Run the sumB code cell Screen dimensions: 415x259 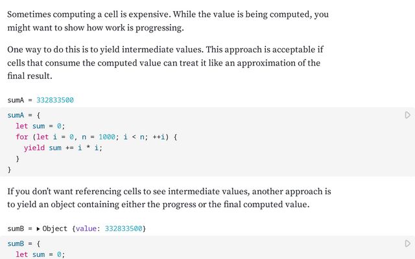(407, 243)
